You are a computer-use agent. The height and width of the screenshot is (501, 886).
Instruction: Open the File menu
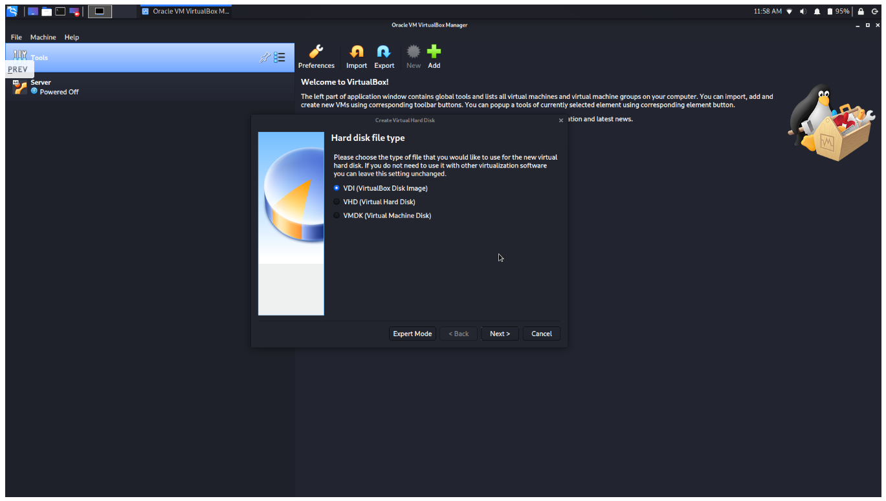(16, 37)
